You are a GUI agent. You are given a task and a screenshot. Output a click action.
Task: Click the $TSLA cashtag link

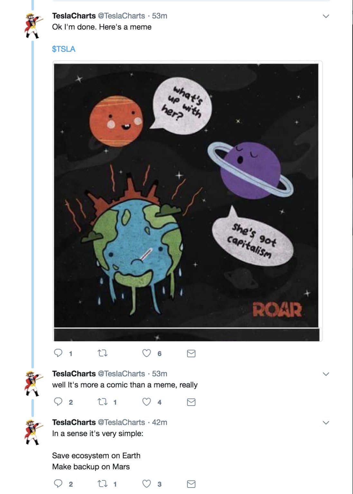[x=64, y=49]
